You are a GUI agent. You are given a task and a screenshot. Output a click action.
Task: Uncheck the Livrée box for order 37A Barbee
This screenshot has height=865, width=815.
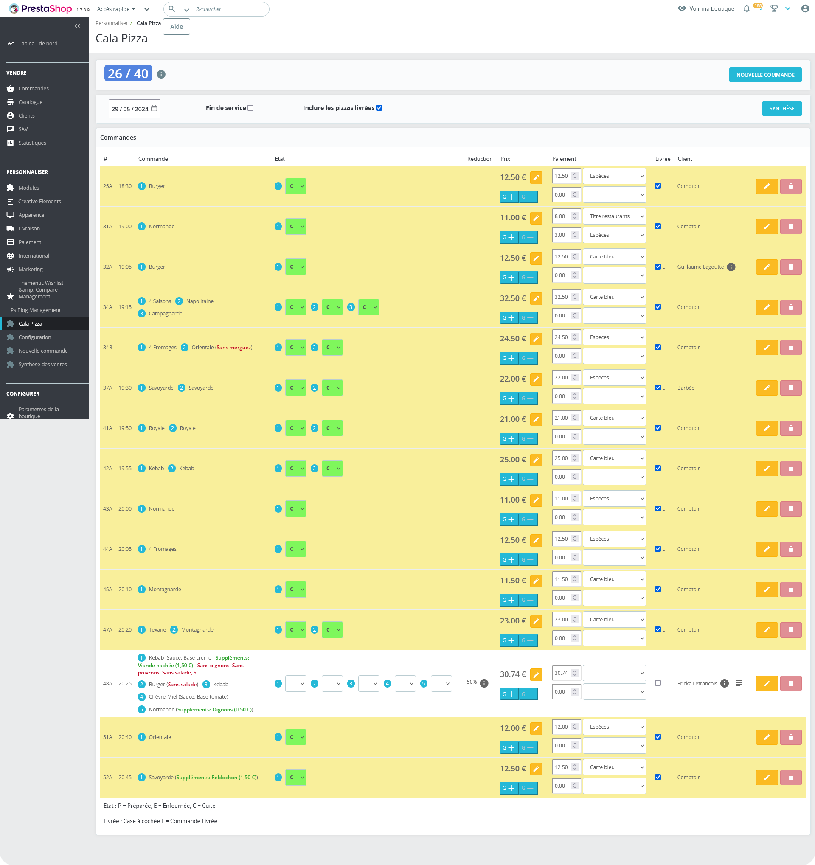pyautogui.click(x=658, y=388)
